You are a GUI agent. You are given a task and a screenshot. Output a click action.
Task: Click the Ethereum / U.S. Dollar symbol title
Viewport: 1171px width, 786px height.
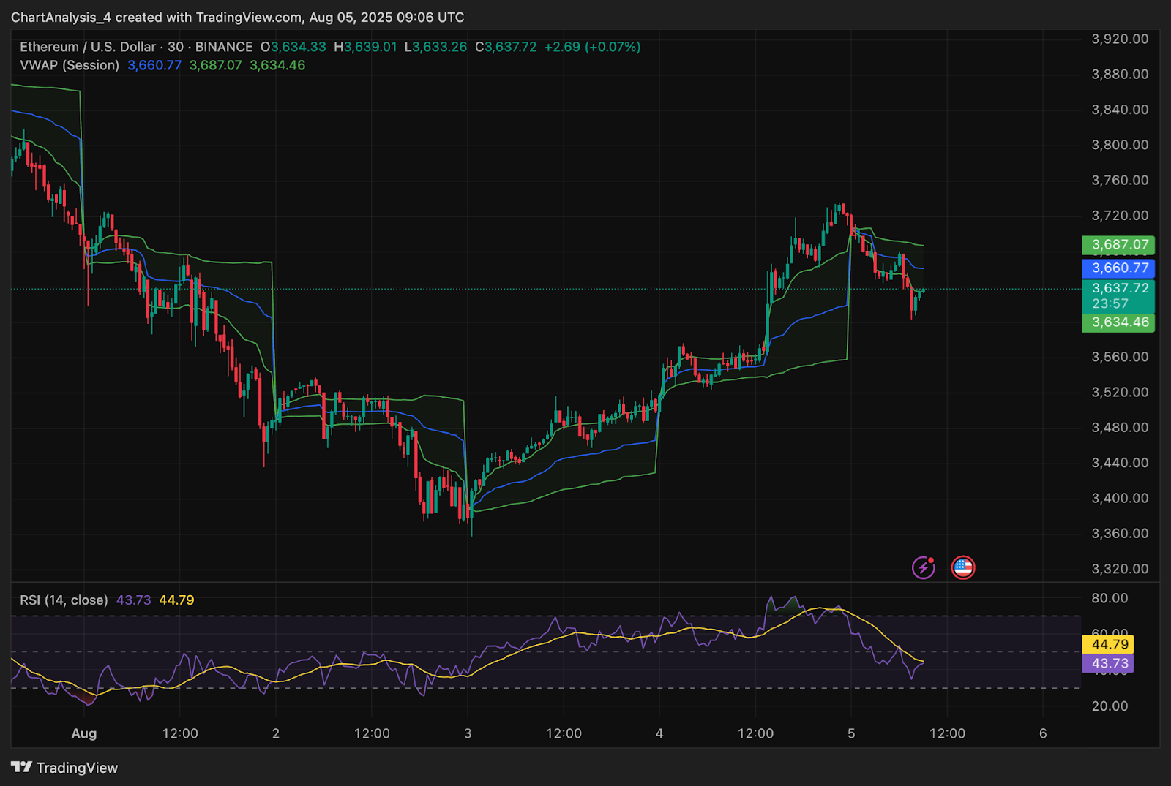coord(88,47)
